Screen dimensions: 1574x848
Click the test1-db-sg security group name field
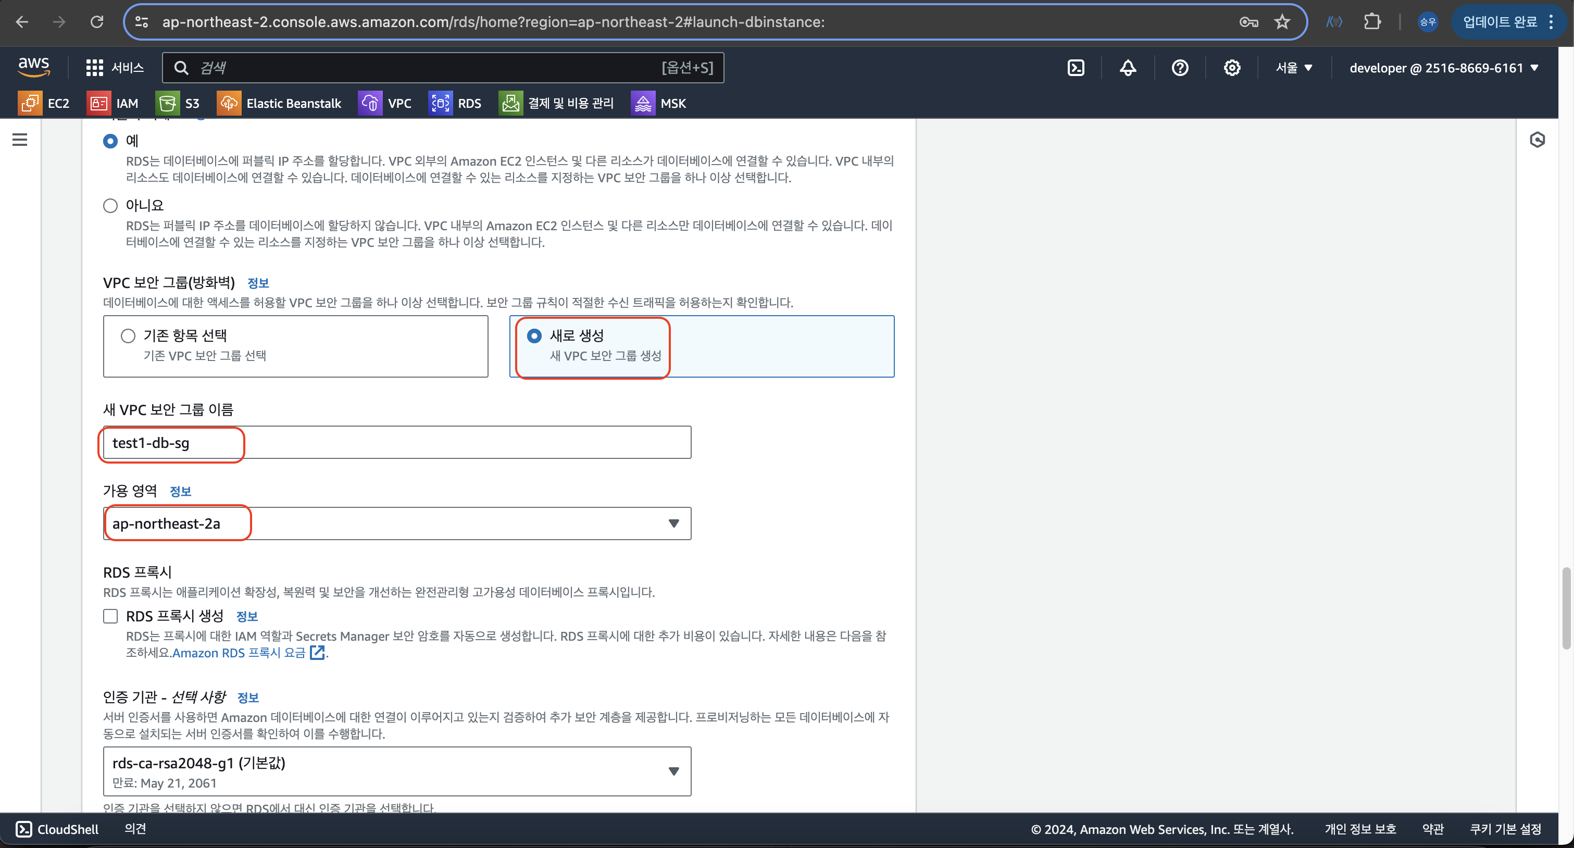(x=397, y=443)
